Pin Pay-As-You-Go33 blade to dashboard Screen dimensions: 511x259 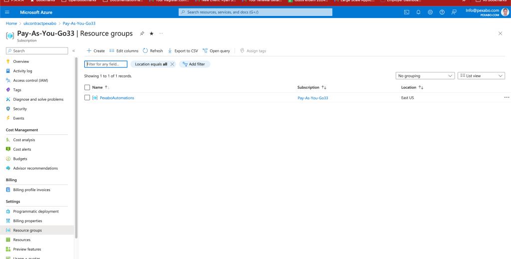click(x=142, y=33)
